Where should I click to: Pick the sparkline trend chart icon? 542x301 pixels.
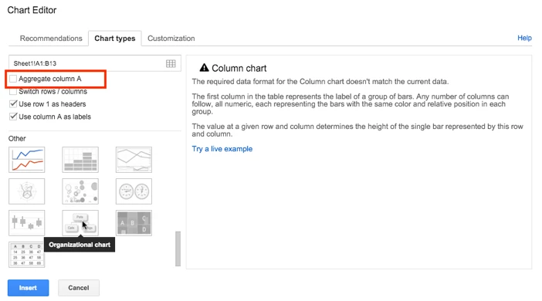[134, 160]
